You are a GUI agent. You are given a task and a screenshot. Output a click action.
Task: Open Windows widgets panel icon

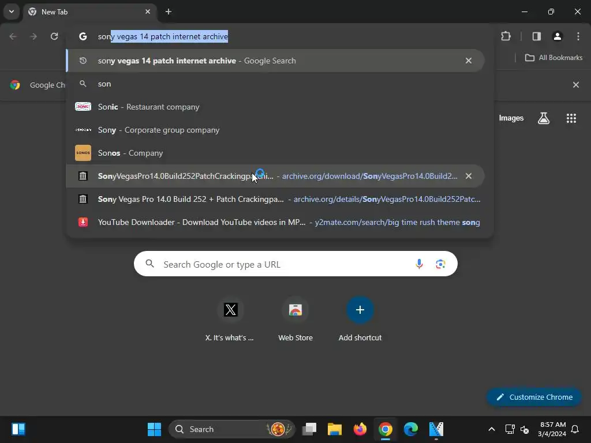pyautogui.click(x=18, y=429)
